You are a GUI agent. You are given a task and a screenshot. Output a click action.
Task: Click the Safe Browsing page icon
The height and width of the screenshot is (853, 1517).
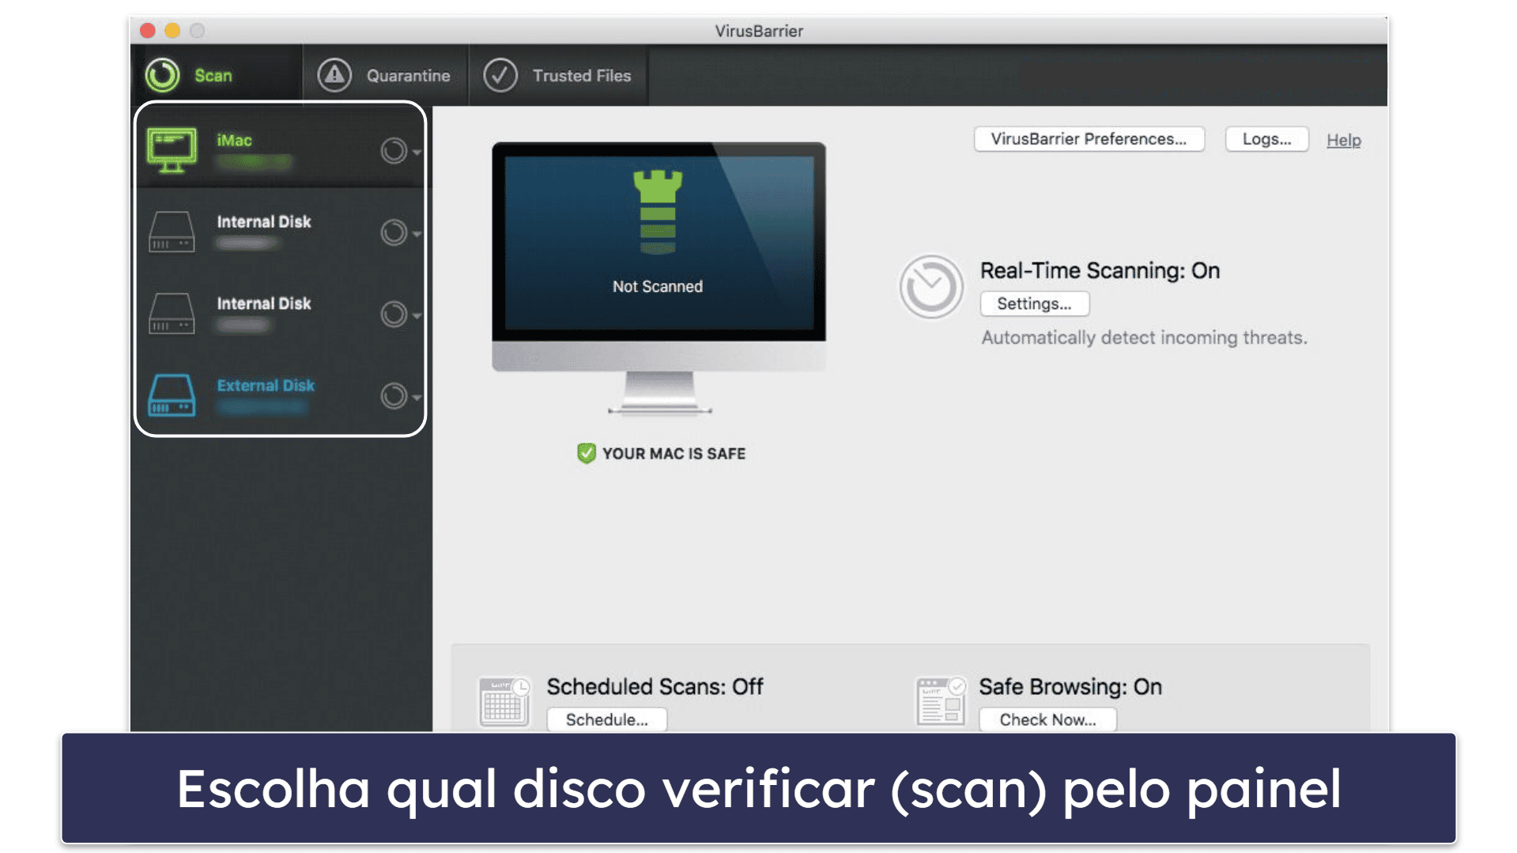click(x=941, y=701)
